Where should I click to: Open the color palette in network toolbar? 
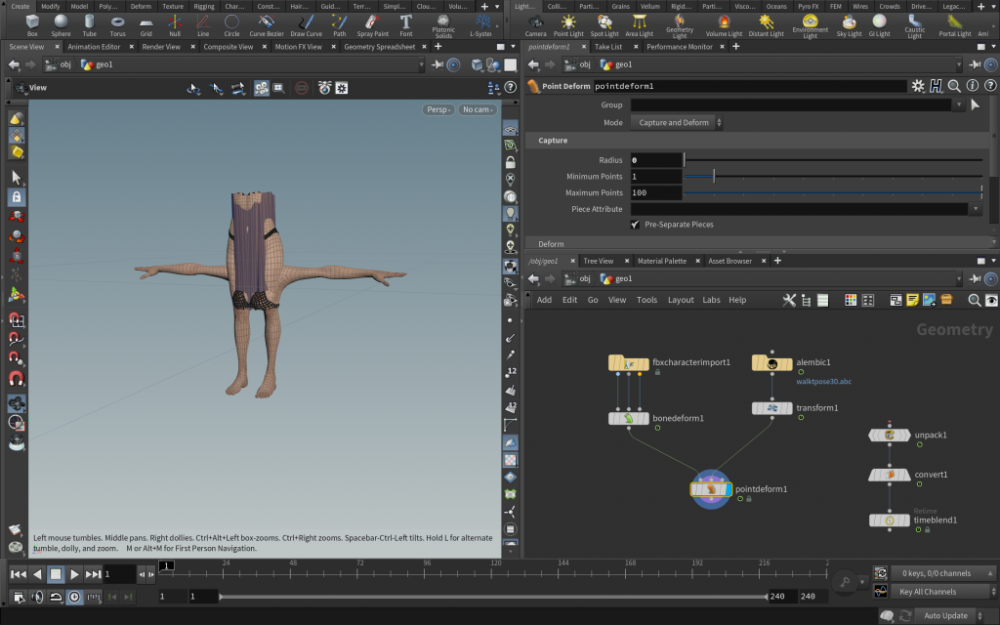[x=851, y=300]
